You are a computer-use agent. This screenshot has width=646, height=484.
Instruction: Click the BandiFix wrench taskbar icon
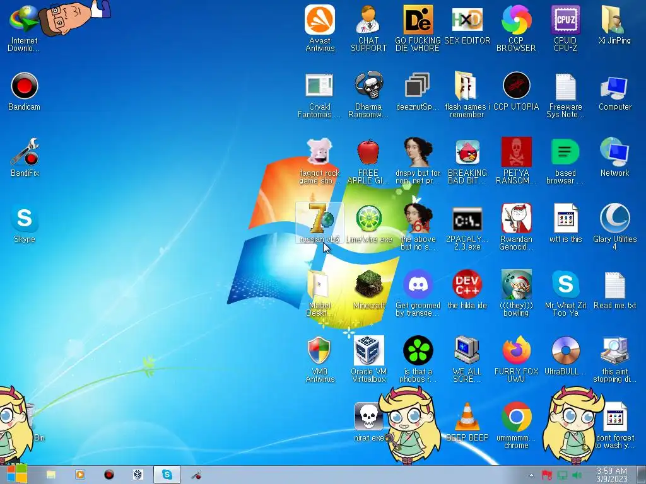click(196, 475)
